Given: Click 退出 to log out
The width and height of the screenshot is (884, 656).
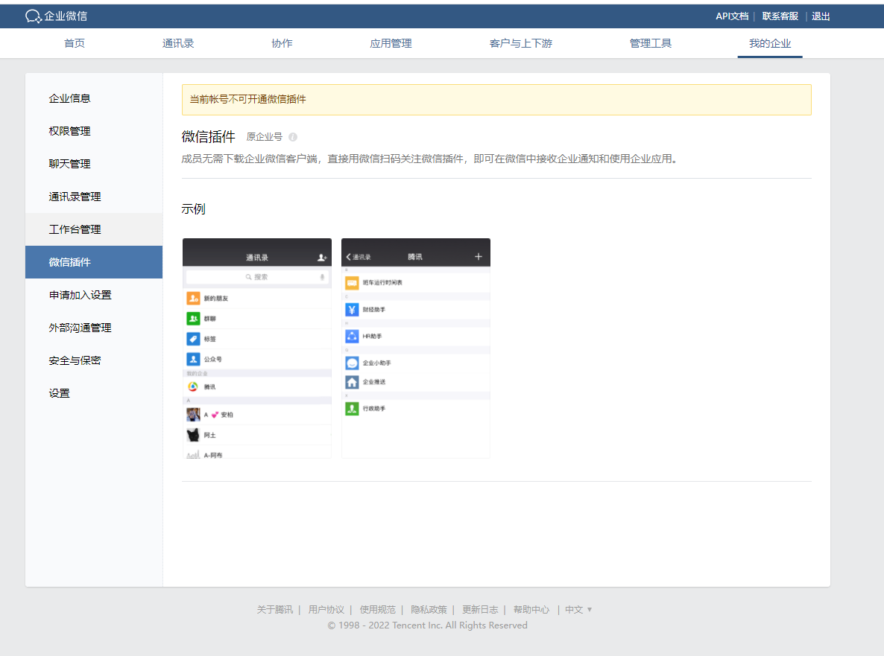Looking at the screenshot, I should tap(821, 16).
